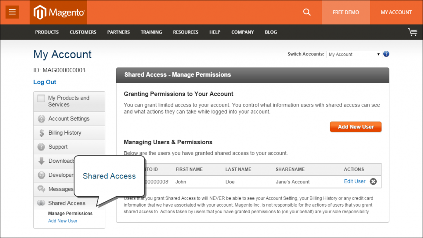Click the "Jane's Account" cell
Screen dimensions: 423x238
tap(293, 182)
